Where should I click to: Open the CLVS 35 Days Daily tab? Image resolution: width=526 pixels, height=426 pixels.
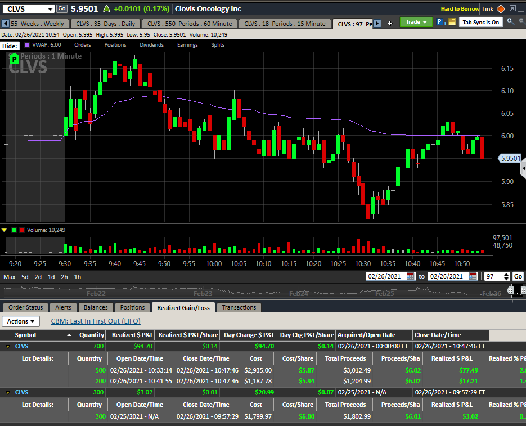point(105,24)
